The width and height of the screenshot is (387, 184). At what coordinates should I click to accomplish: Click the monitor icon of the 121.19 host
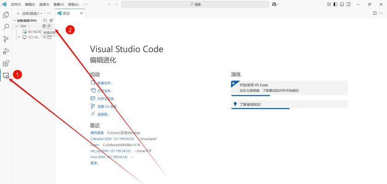[x=24, y=37]
